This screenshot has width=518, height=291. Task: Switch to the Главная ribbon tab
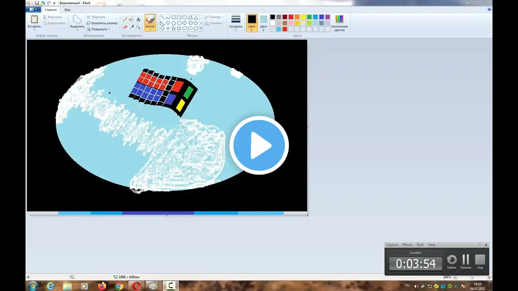pos(51,10)
